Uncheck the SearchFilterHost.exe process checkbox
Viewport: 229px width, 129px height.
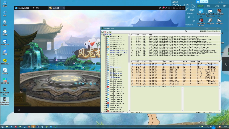pyautogui.click(x=106, y=51)
